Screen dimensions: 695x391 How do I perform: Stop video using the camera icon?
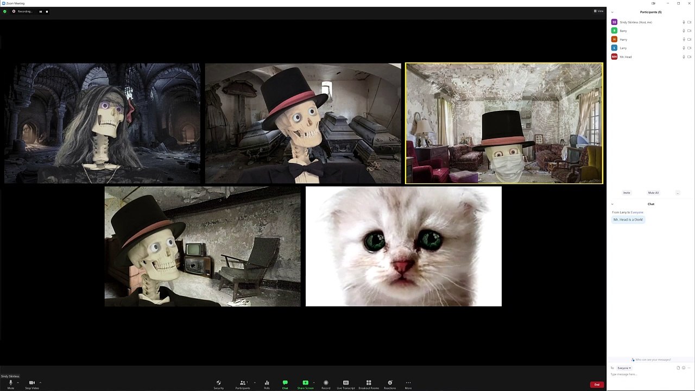click(x=31, y=384)
